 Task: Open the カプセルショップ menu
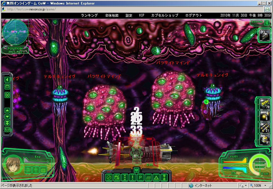[x=165, y=15]
